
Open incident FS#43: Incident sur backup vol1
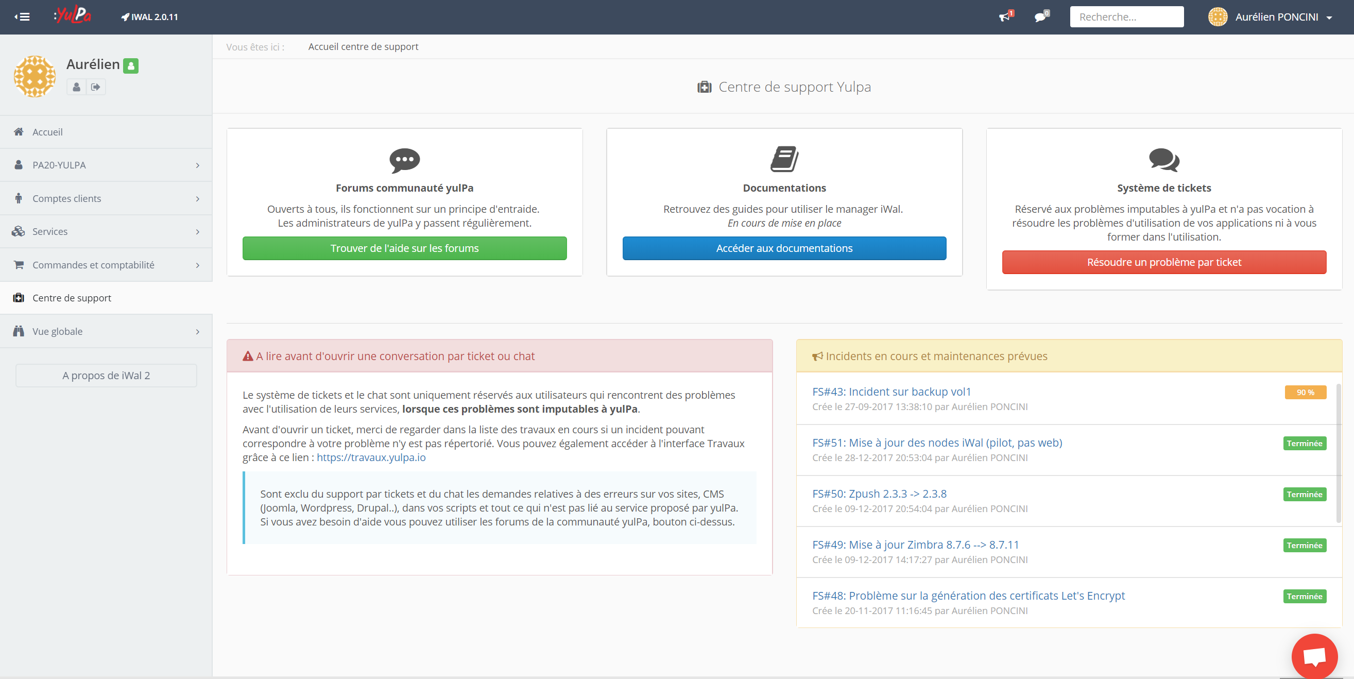pyautogui.click(x=892, y=392)
